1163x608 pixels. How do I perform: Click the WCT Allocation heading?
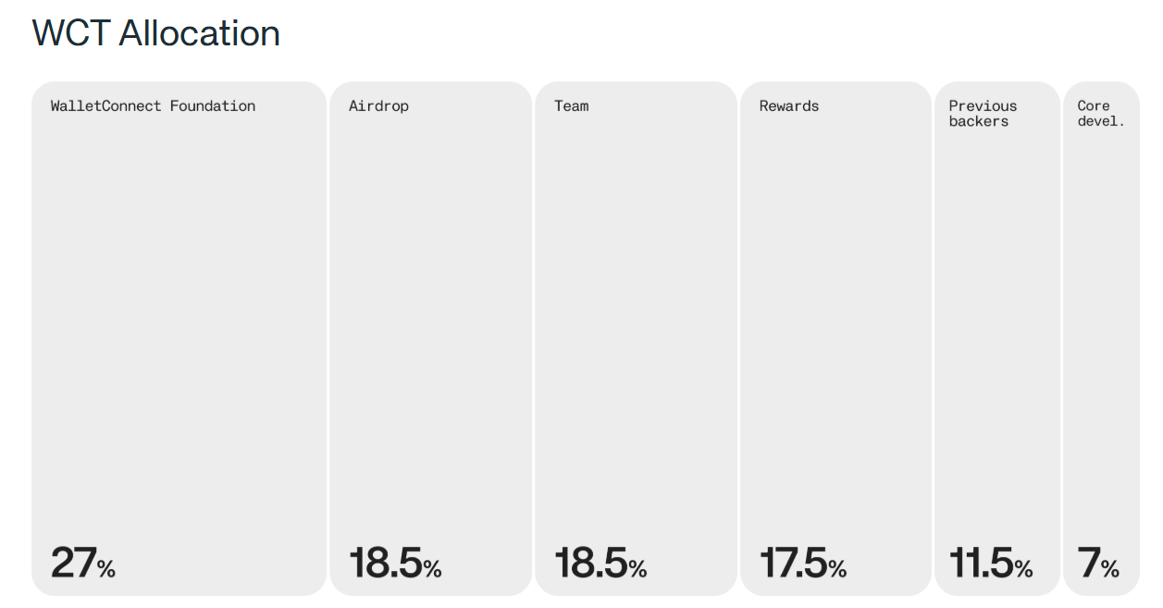155,34
